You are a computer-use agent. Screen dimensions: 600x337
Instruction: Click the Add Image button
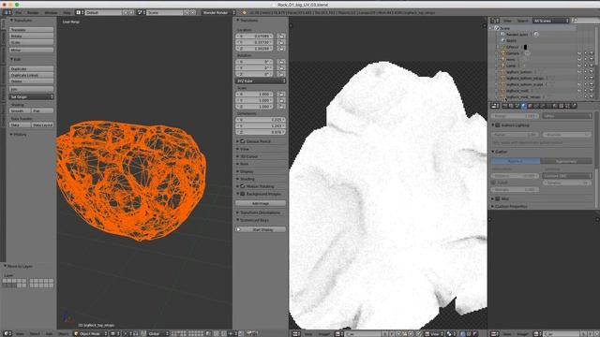(261, 203)
